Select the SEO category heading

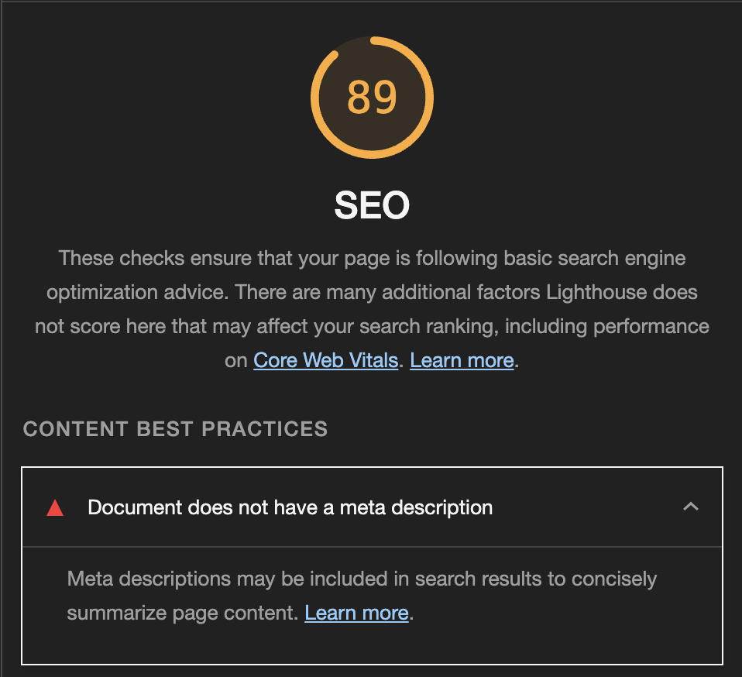pos(372,205)
